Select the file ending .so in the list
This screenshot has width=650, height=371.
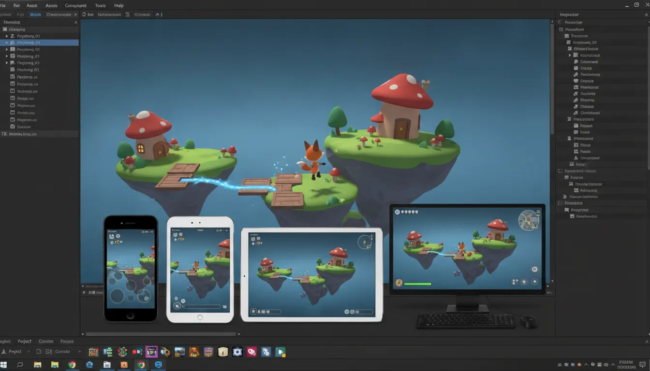click(27, 77)
